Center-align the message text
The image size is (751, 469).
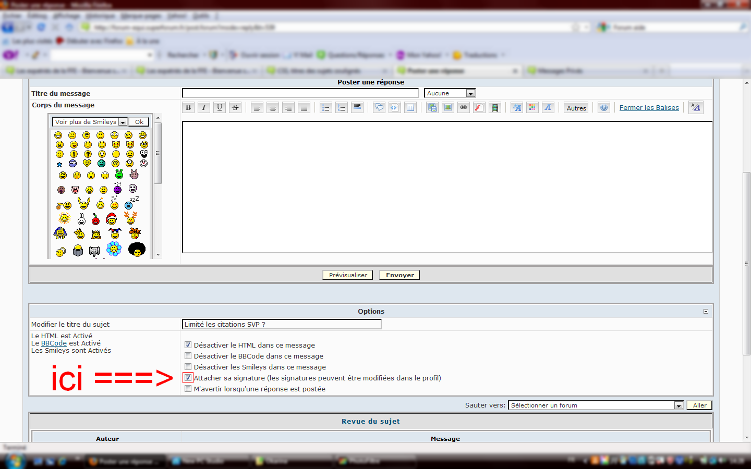click(272, 108)
